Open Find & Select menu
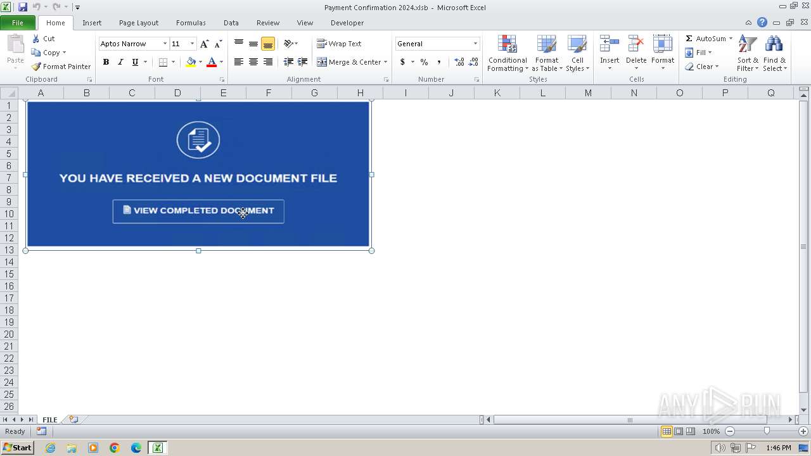This screenshot has height=456, width=811. [x=774, y=54]
